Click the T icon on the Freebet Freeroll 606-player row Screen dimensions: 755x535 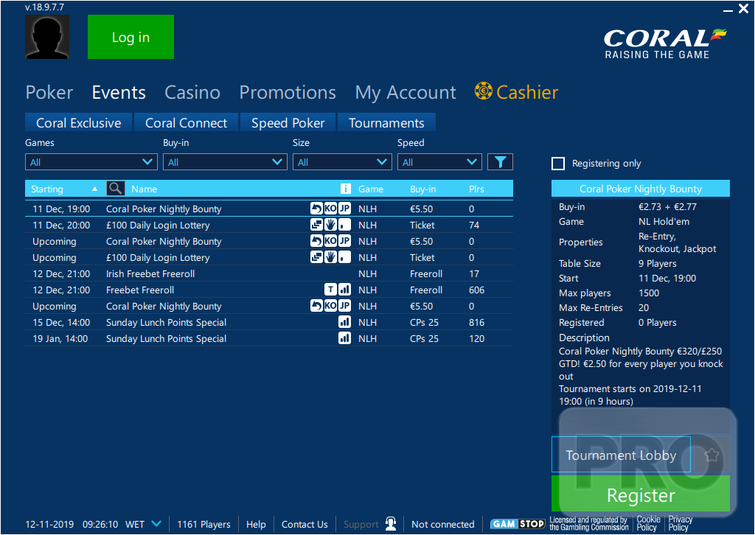point(330,290)
